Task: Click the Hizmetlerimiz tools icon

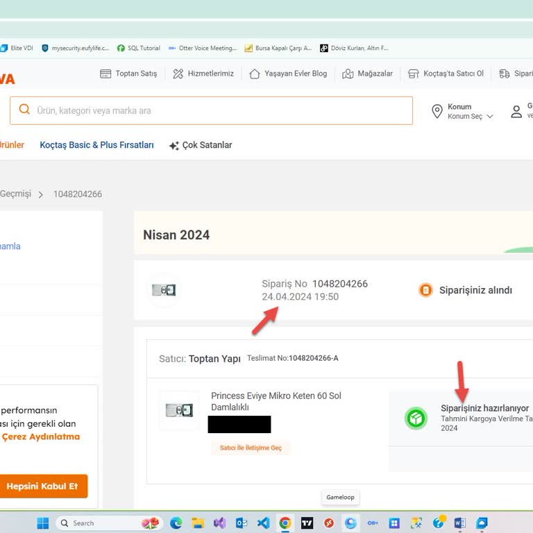Action: [x=178, y=74]
